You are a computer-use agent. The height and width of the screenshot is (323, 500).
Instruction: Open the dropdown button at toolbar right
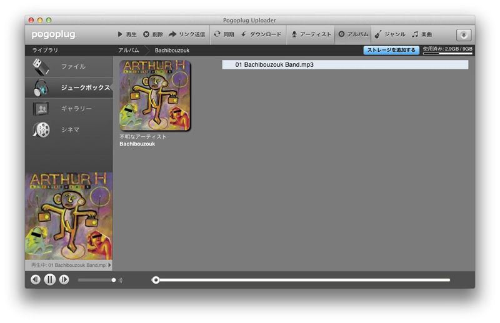464,35
